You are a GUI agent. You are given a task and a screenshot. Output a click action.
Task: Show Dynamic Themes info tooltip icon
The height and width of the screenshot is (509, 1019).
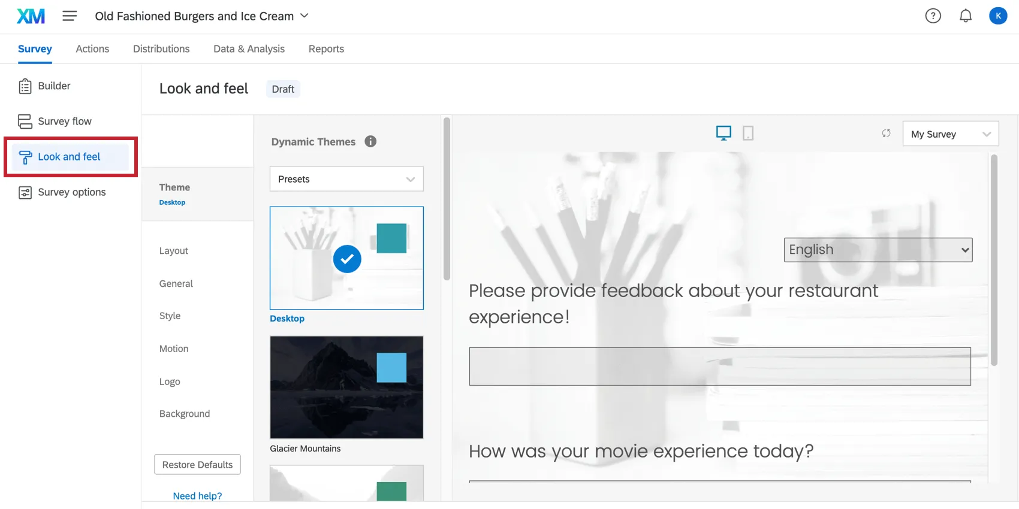(370, 141)
